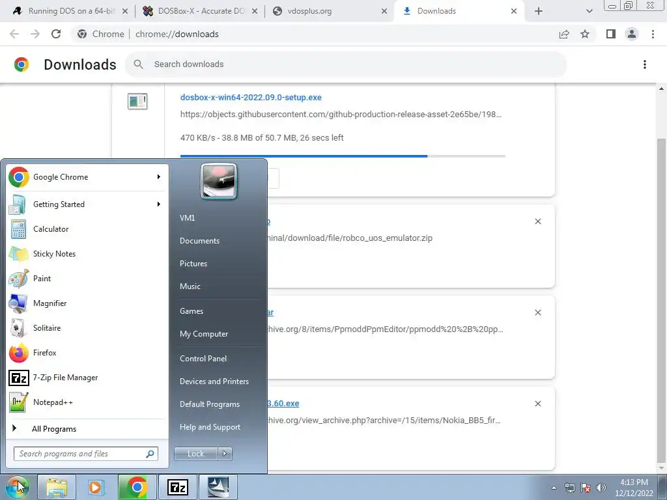Image resolution: width=667 pixels, height=500 pixels.
Task: Open Sticky Notes from Start menu
Action: [87, 254]
